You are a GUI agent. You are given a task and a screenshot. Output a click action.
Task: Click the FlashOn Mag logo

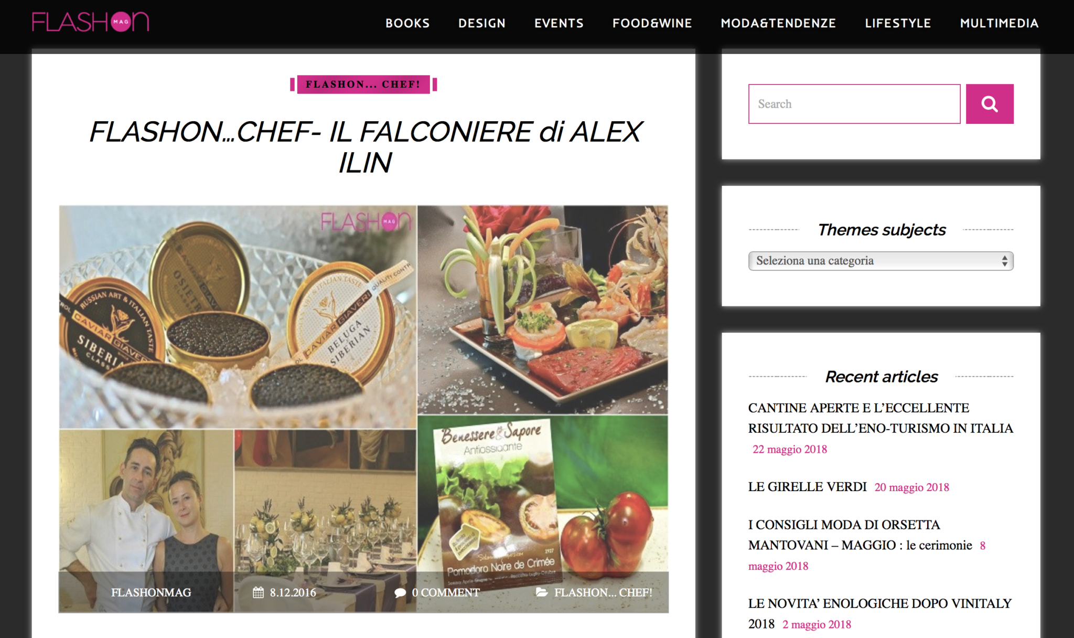pos(90,22)
